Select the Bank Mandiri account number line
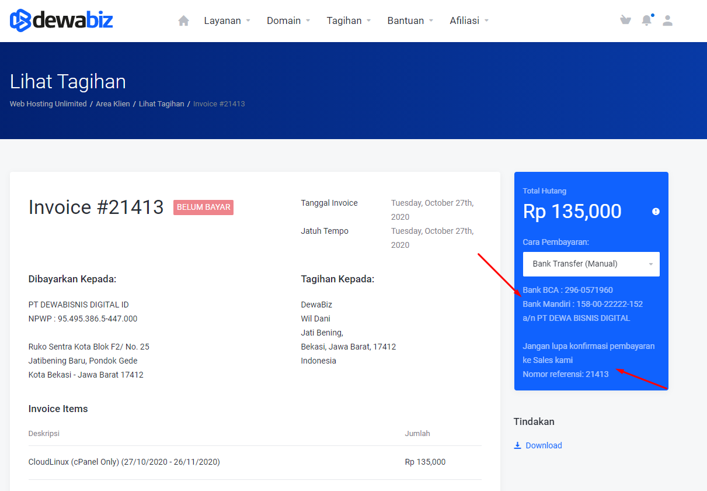The width and height of the screenshot is (707, 491). pyautogui.click(x=583, y=304)
